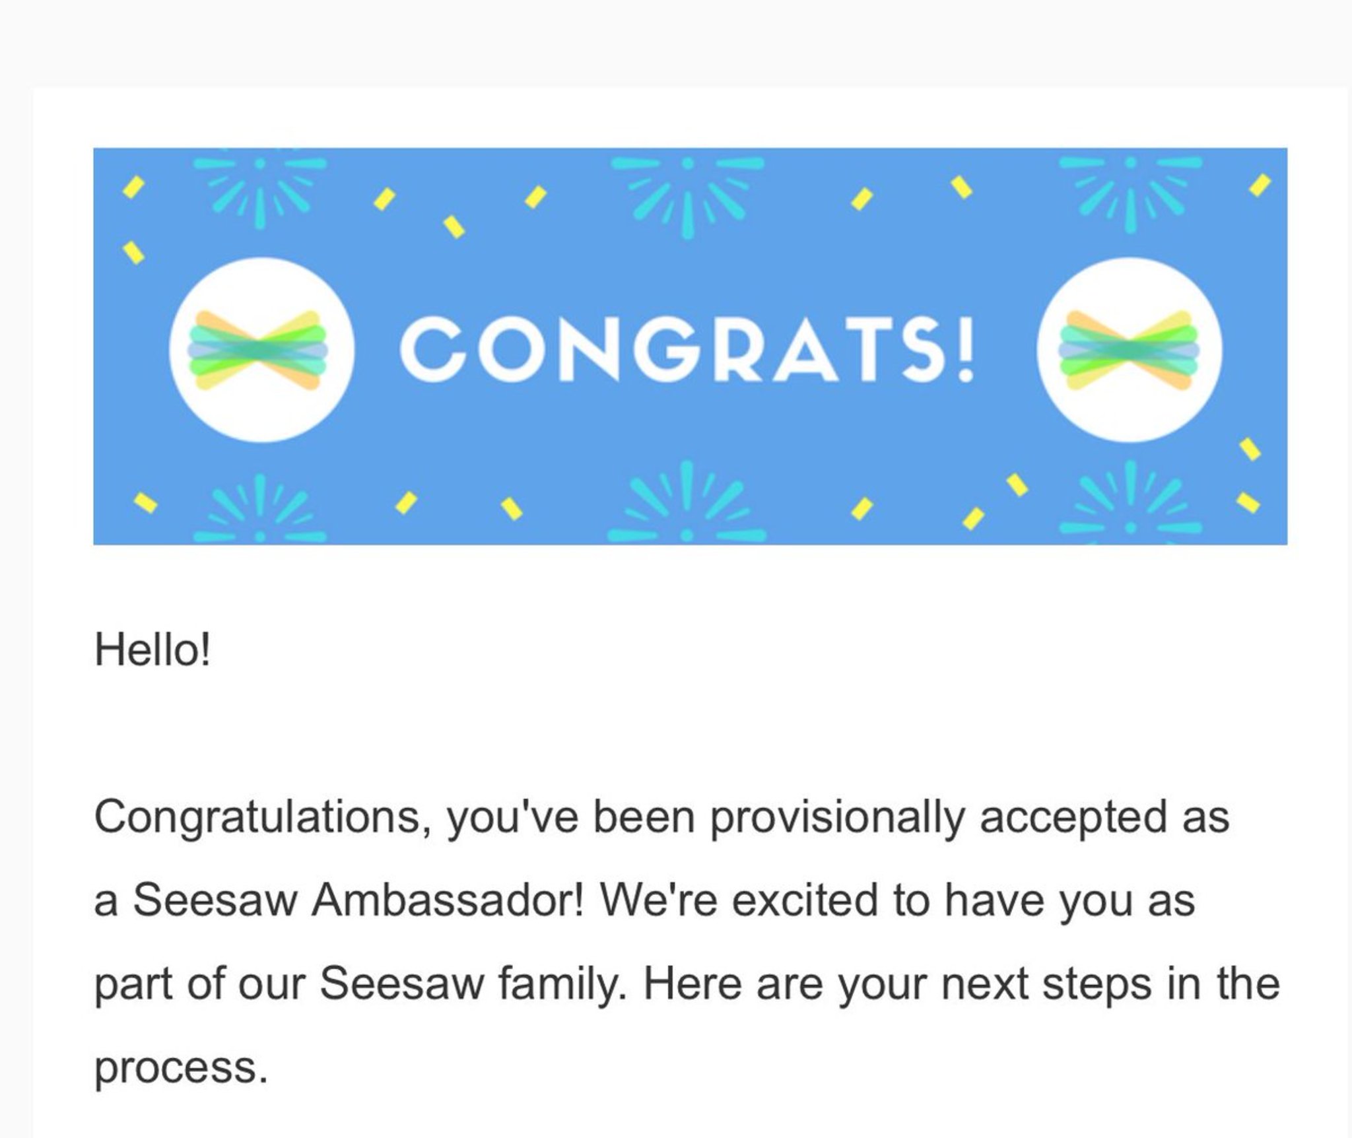Click the "Hello!" greeting text
1352x1138 pixels.
pyautogui.click(x=152, y=650)
